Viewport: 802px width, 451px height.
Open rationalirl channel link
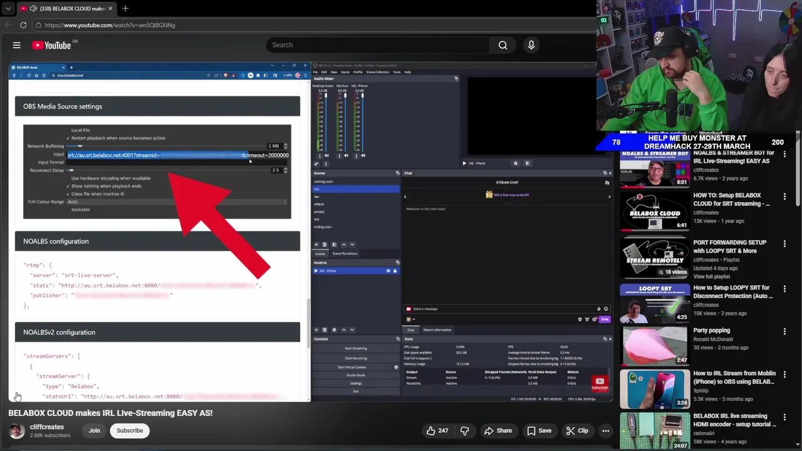click(x=705, y=433)
